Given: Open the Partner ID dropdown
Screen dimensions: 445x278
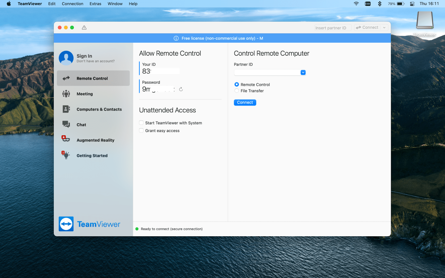Looking at the screenshot, I should coord(303,72).
